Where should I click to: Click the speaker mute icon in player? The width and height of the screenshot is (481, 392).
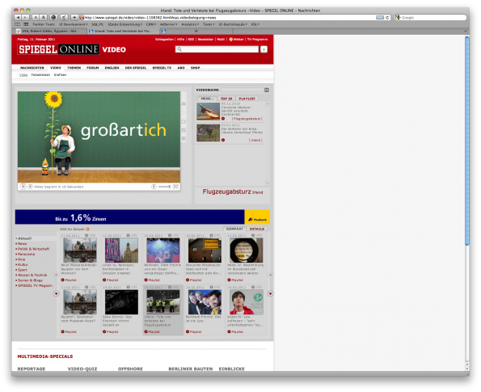[154, 187]
